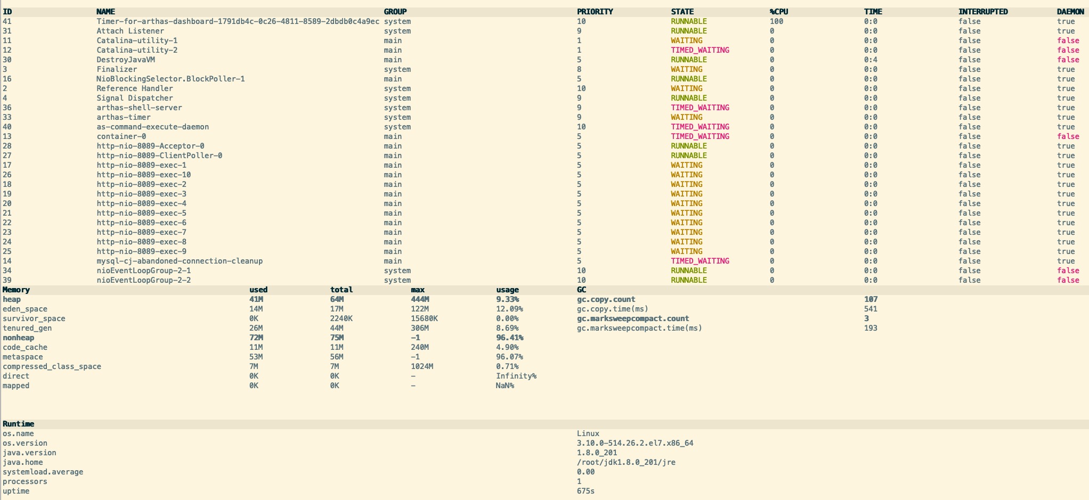Click the %CPU column header
1089x500 pixels.
(778, 11)
